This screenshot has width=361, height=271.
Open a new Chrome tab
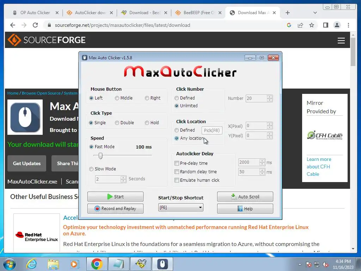point(288,13)
